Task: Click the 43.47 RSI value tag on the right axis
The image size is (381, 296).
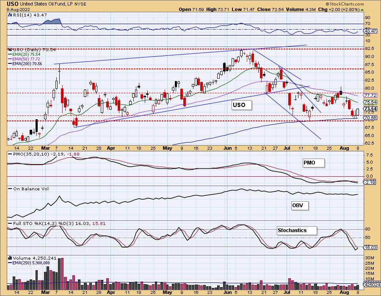Action: [370, 31]
